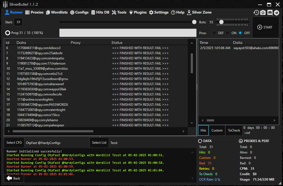Viewport: 283px width, 186px height.
Task: Switch to the Custom results tab
Action: (217, 130)
